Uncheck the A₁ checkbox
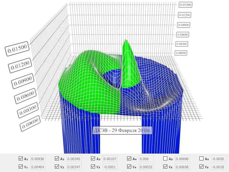 click(x=21, y=159)
